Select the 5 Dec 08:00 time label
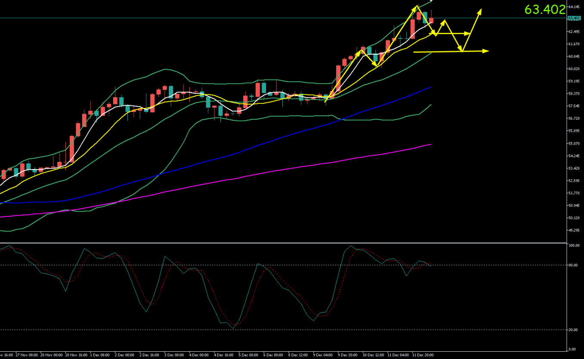 248,355
